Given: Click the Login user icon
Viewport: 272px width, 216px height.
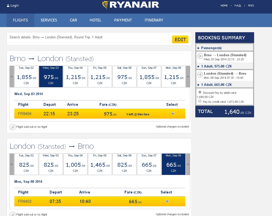Looking at the screenshot, I should (8, 6).
